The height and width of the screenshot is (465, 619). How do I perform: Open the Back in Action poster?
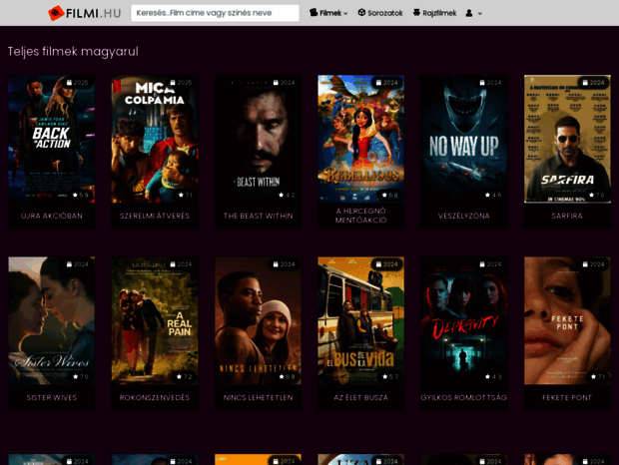pyautogui.click(x=51, y=139)
